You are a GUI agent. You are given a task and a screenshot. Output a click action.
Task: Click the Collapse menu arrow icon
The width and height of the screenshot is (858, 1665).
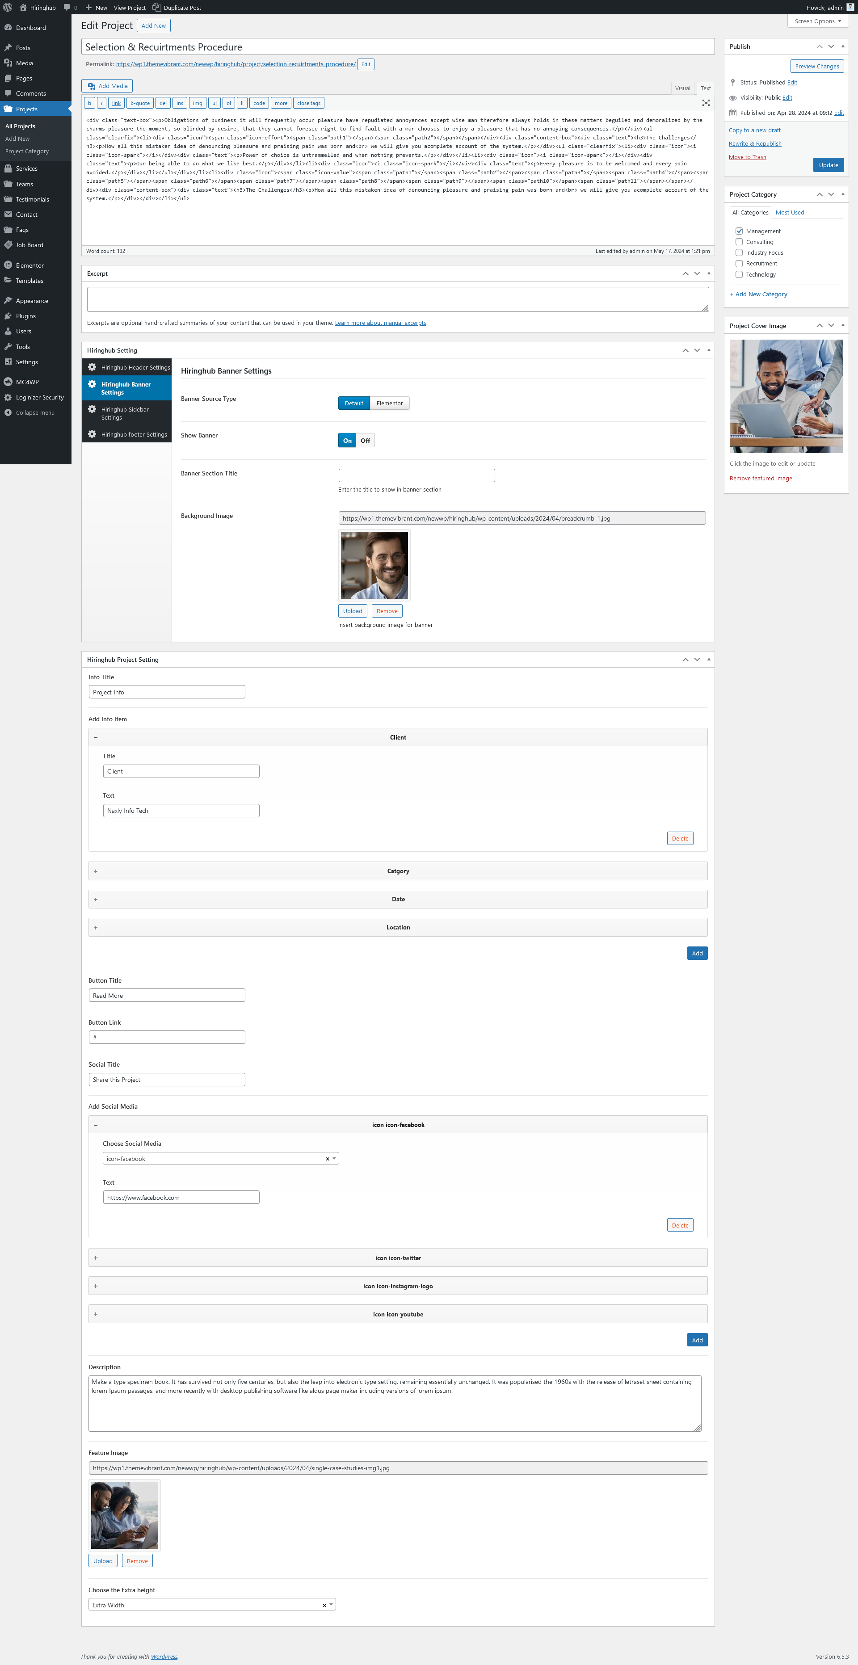click(8, 412)
